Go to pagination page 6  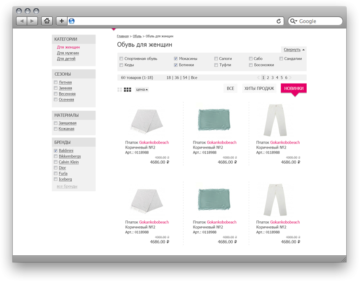click(x=286, y=78)
